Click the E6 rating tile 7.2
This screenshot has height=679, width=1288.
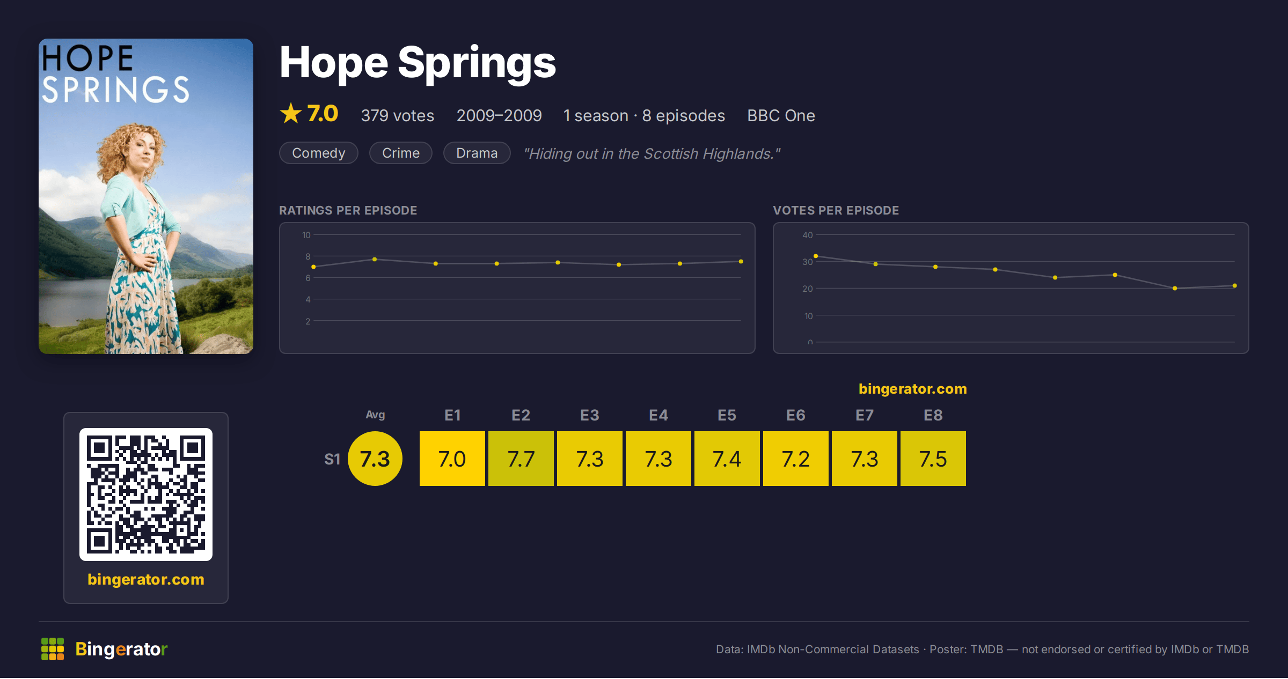(796, 459)
